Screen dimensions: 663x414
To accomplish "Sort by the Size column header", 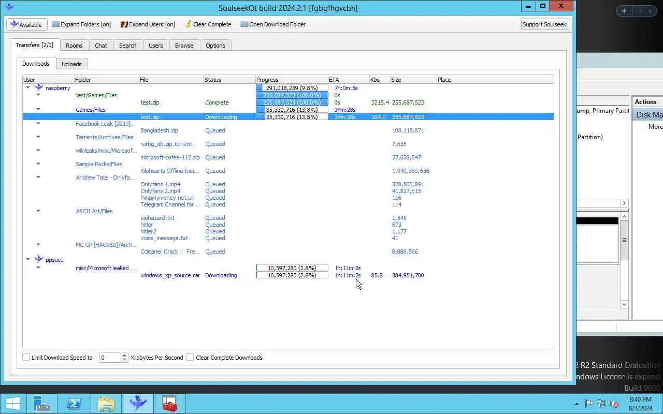I will pyautogui.click(x=413, y=80).
